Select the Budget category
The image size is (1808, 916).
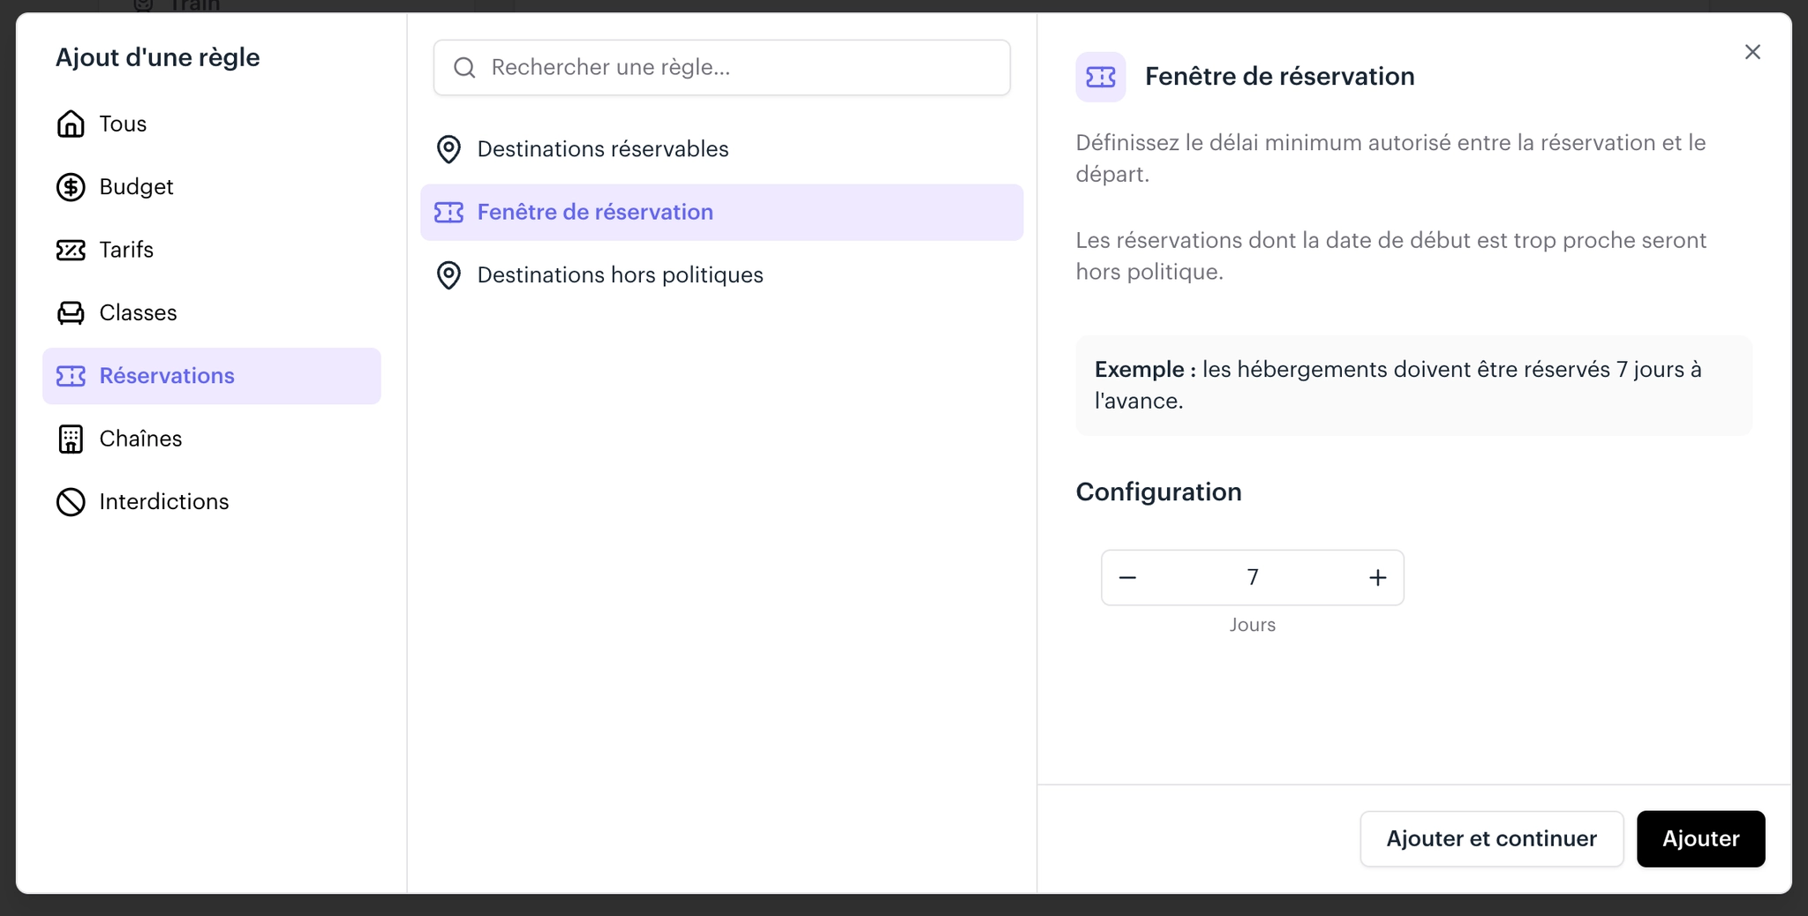tap(212, 187)
